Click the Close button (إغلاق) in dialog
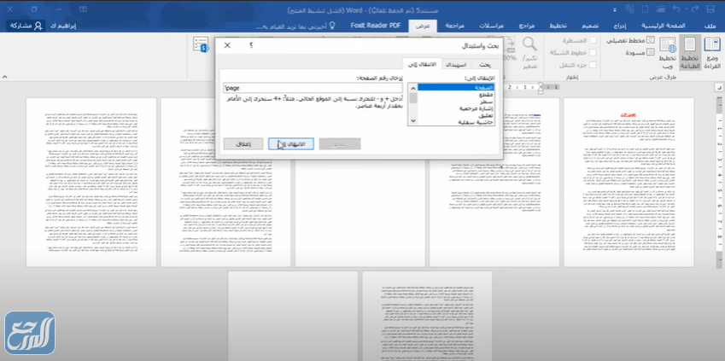The width and height of the screenshot is (725, 361). [243, 143]
